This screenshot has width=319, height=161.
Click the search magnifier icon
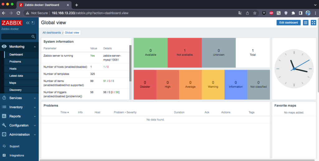coord(33,37)
